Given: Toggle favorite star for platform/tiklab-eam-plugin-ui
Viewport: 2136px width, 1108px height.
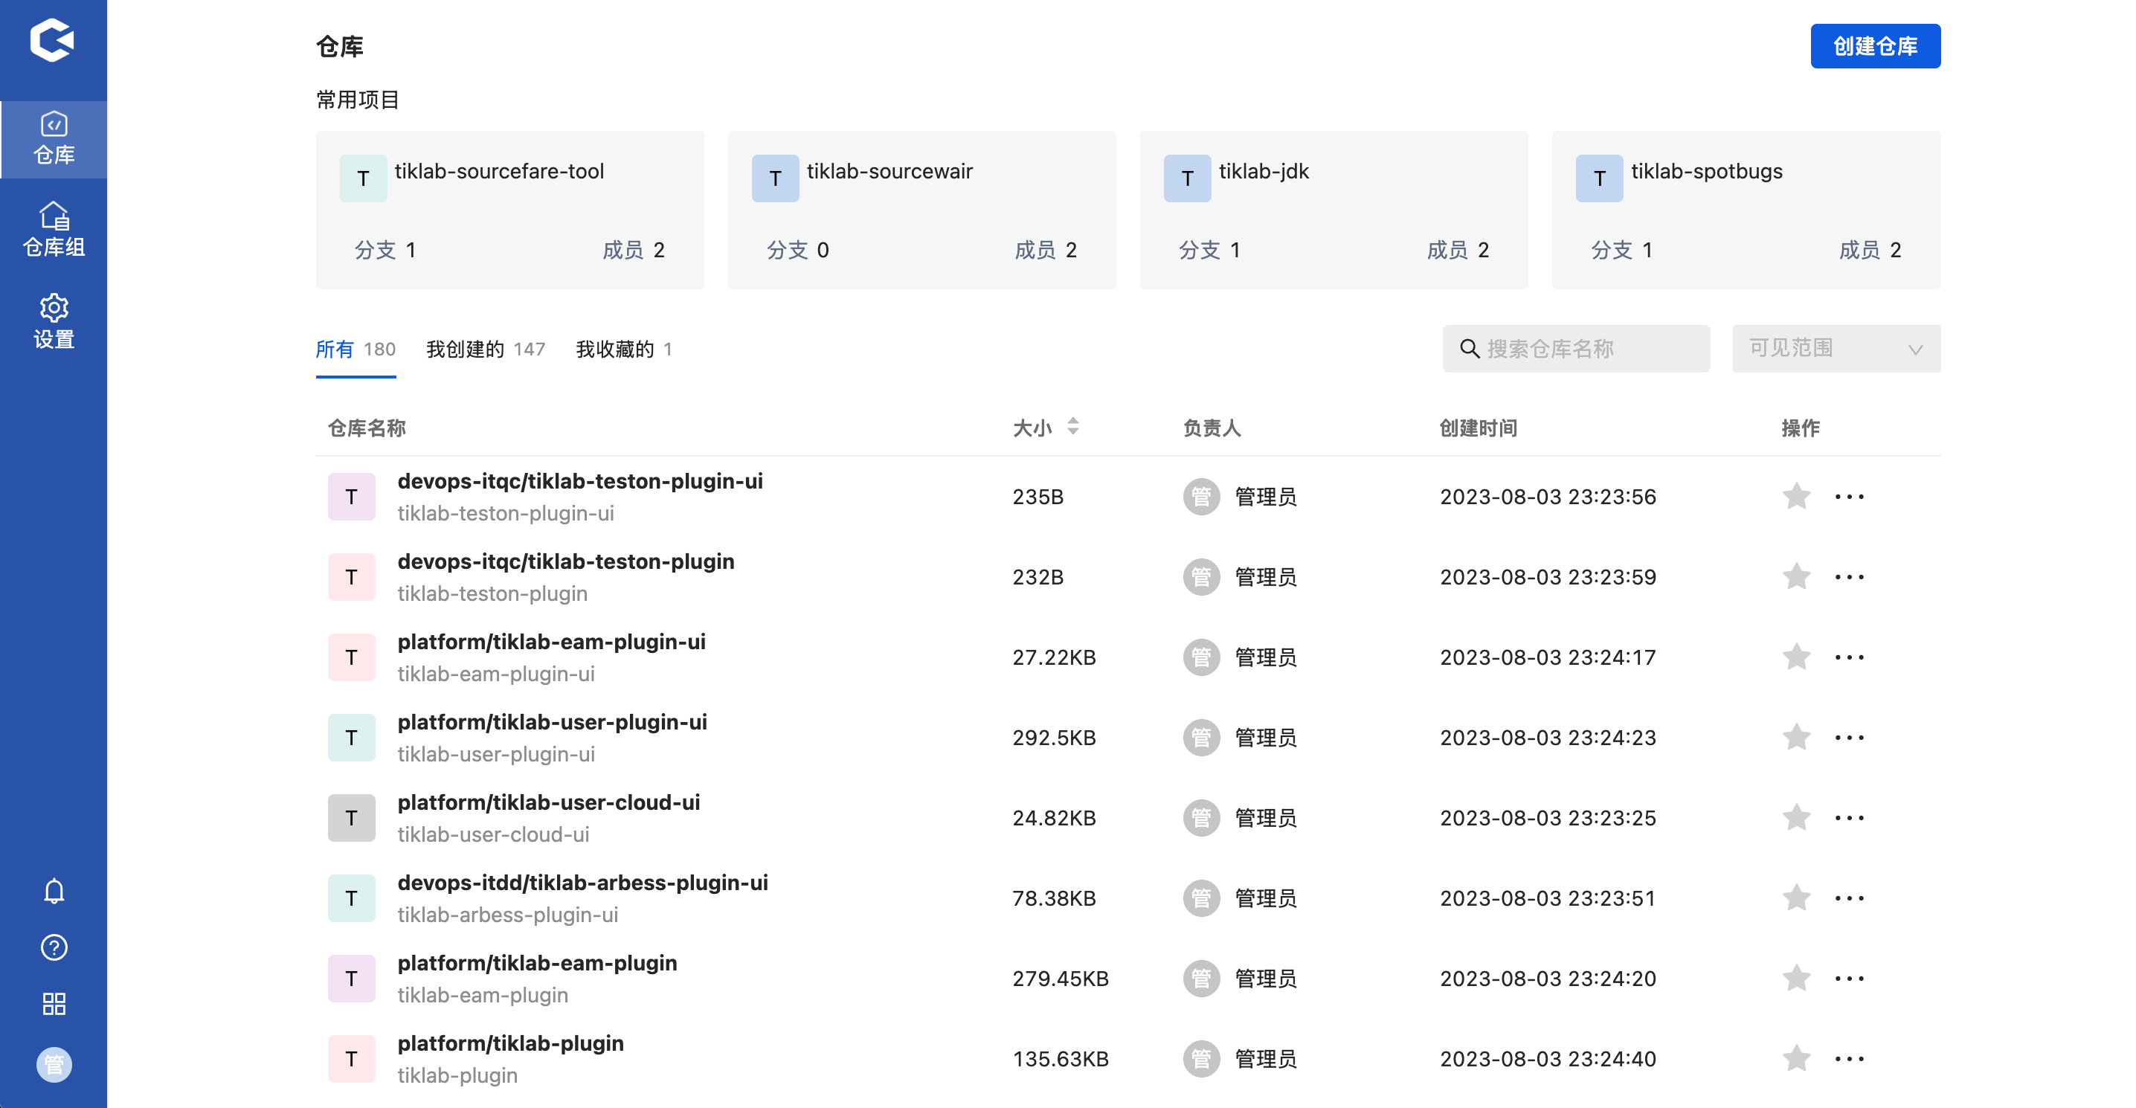Looking at the screenshot, I should 1796,657.
